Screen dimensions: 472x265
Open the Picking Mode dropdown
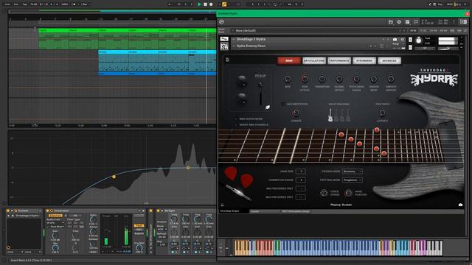click(353, 172)
